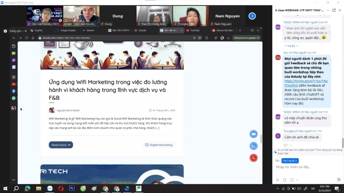This screenshot has width=344, height=193.
Task: Open the feedback forms.gle link in chat
Action: (306, 83)
